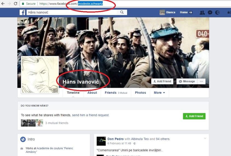
Task: Open the notifications globe icon
Action: pos(217,13)
